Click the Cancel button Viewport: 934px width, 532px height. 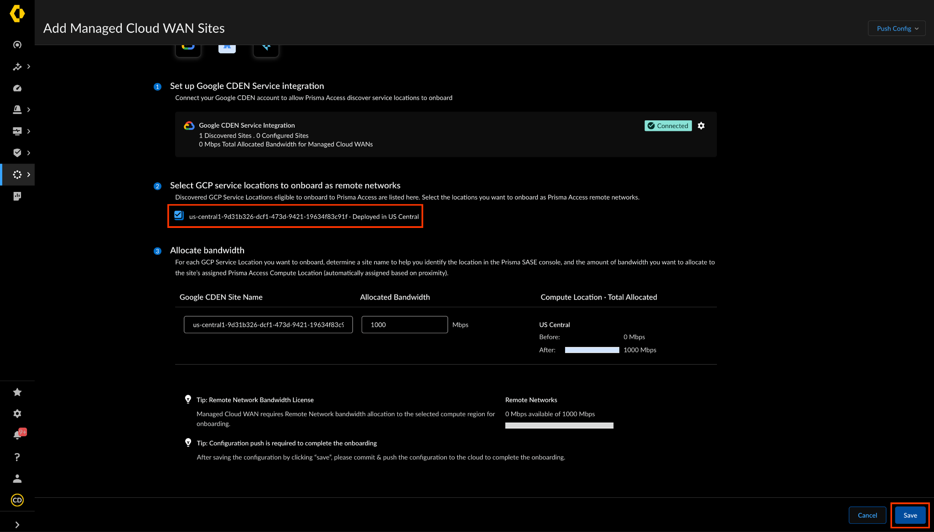867,515
